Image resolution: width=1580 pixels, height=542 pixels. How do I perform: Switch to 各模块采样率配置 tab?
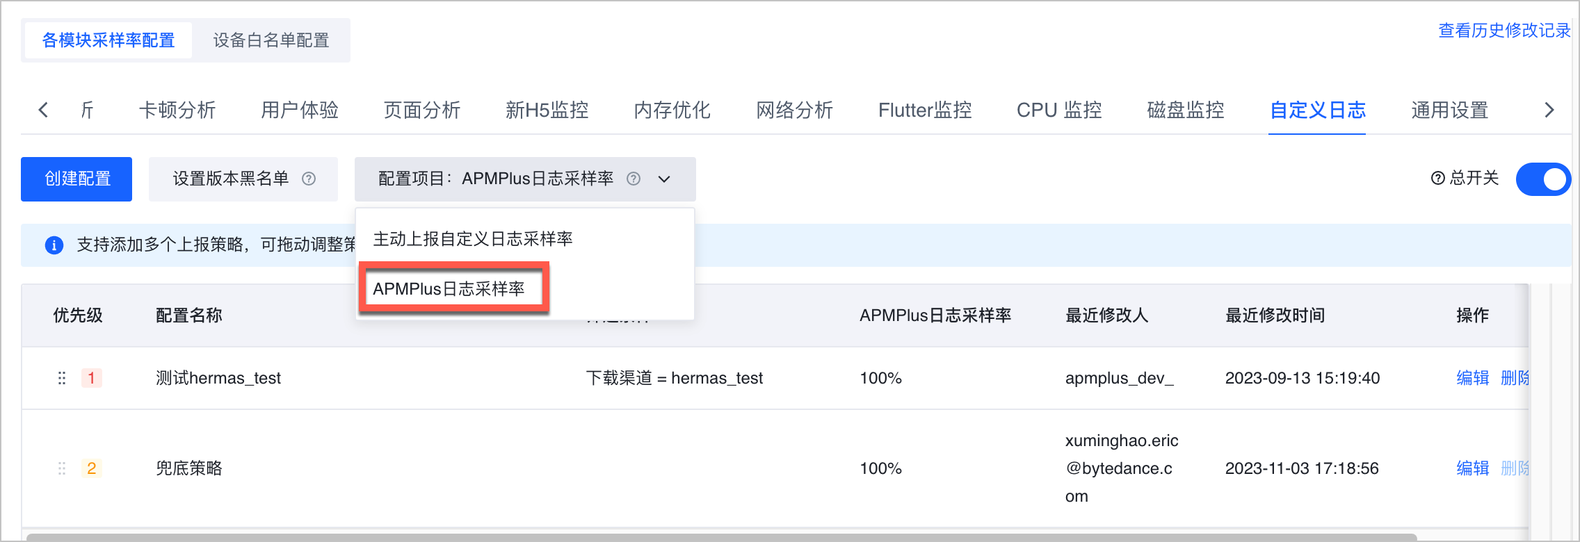pos(108,40)
